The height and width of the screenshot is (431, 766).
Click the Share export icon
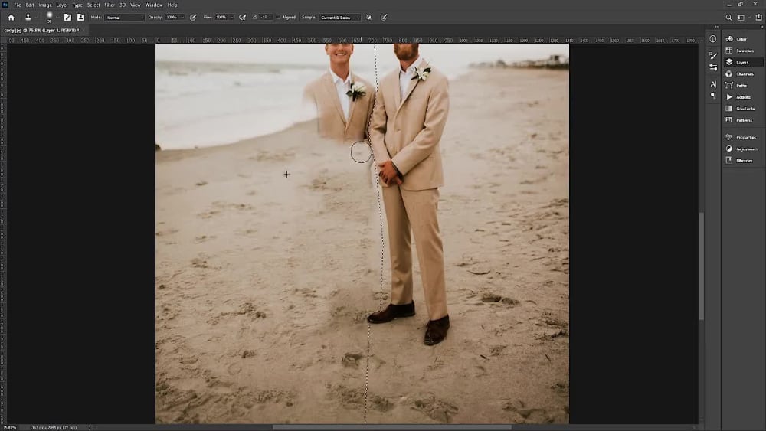click(x=758, y=17)
